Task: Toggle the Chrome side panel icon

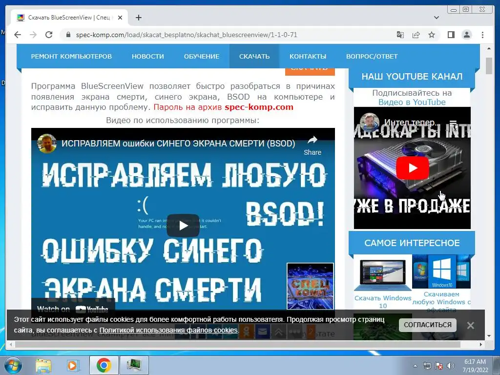Action: (x=451, y=35)
